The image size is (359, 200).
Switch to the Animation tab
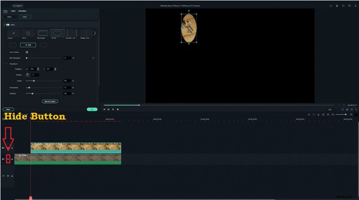click(22, 10)
